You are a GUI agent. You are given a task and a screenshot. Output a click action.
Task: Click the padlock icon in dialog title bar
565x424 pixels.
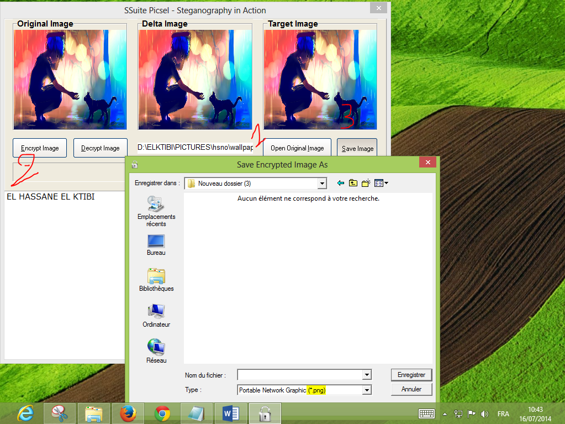point(135,165)
